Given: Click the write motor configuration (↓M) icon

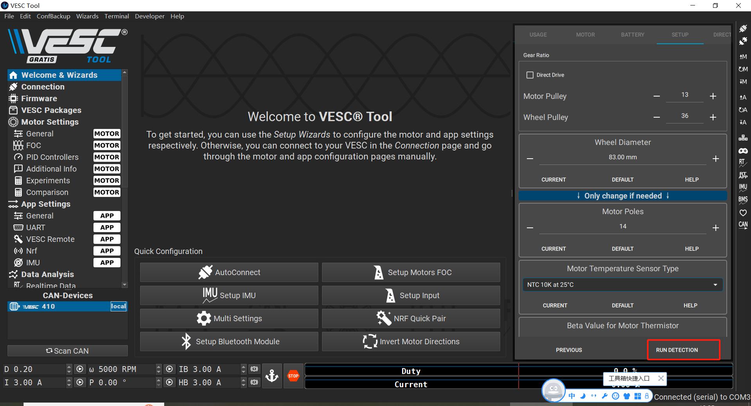Looking at the screenshot, I should point(743,82).
